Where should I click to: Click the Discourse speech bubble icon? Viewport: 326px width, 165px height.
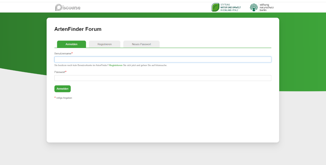[58, 7]
